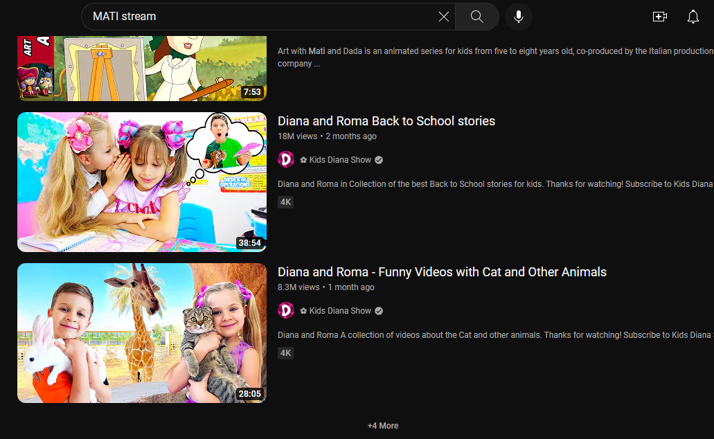Click the 38:54 duration badge
The height and width of the screenshot is (439, 714).
250,243
